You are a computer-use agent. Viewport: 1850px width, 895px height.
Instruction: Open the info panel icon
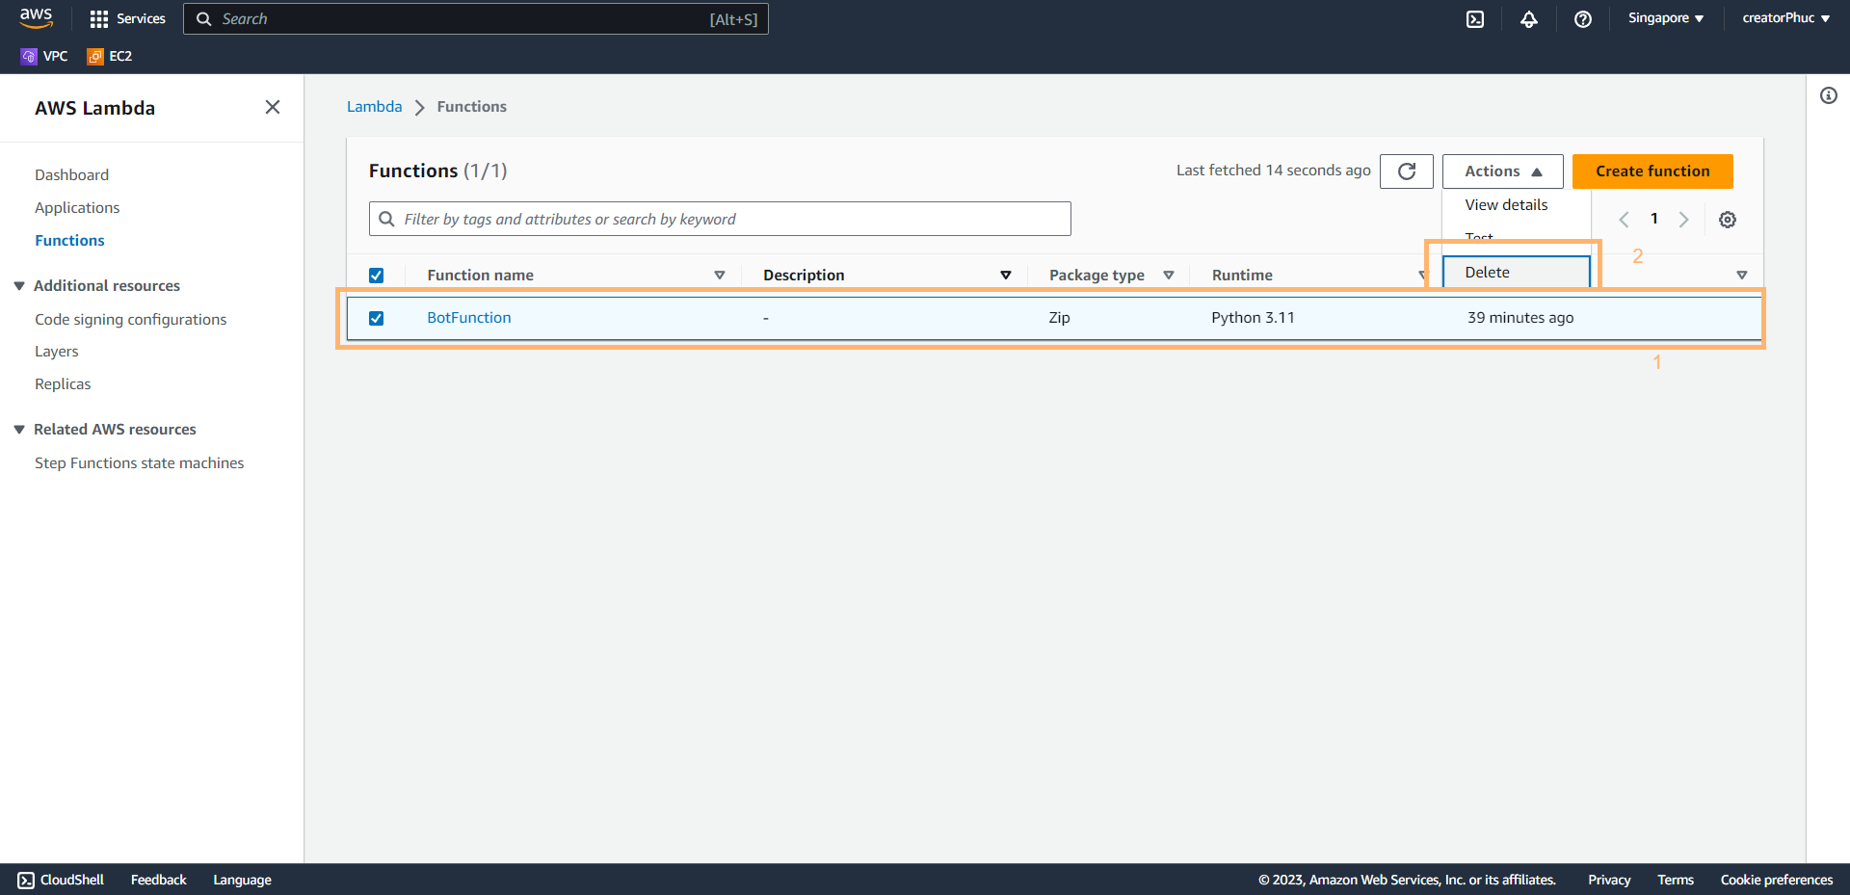coord(1829,95)
